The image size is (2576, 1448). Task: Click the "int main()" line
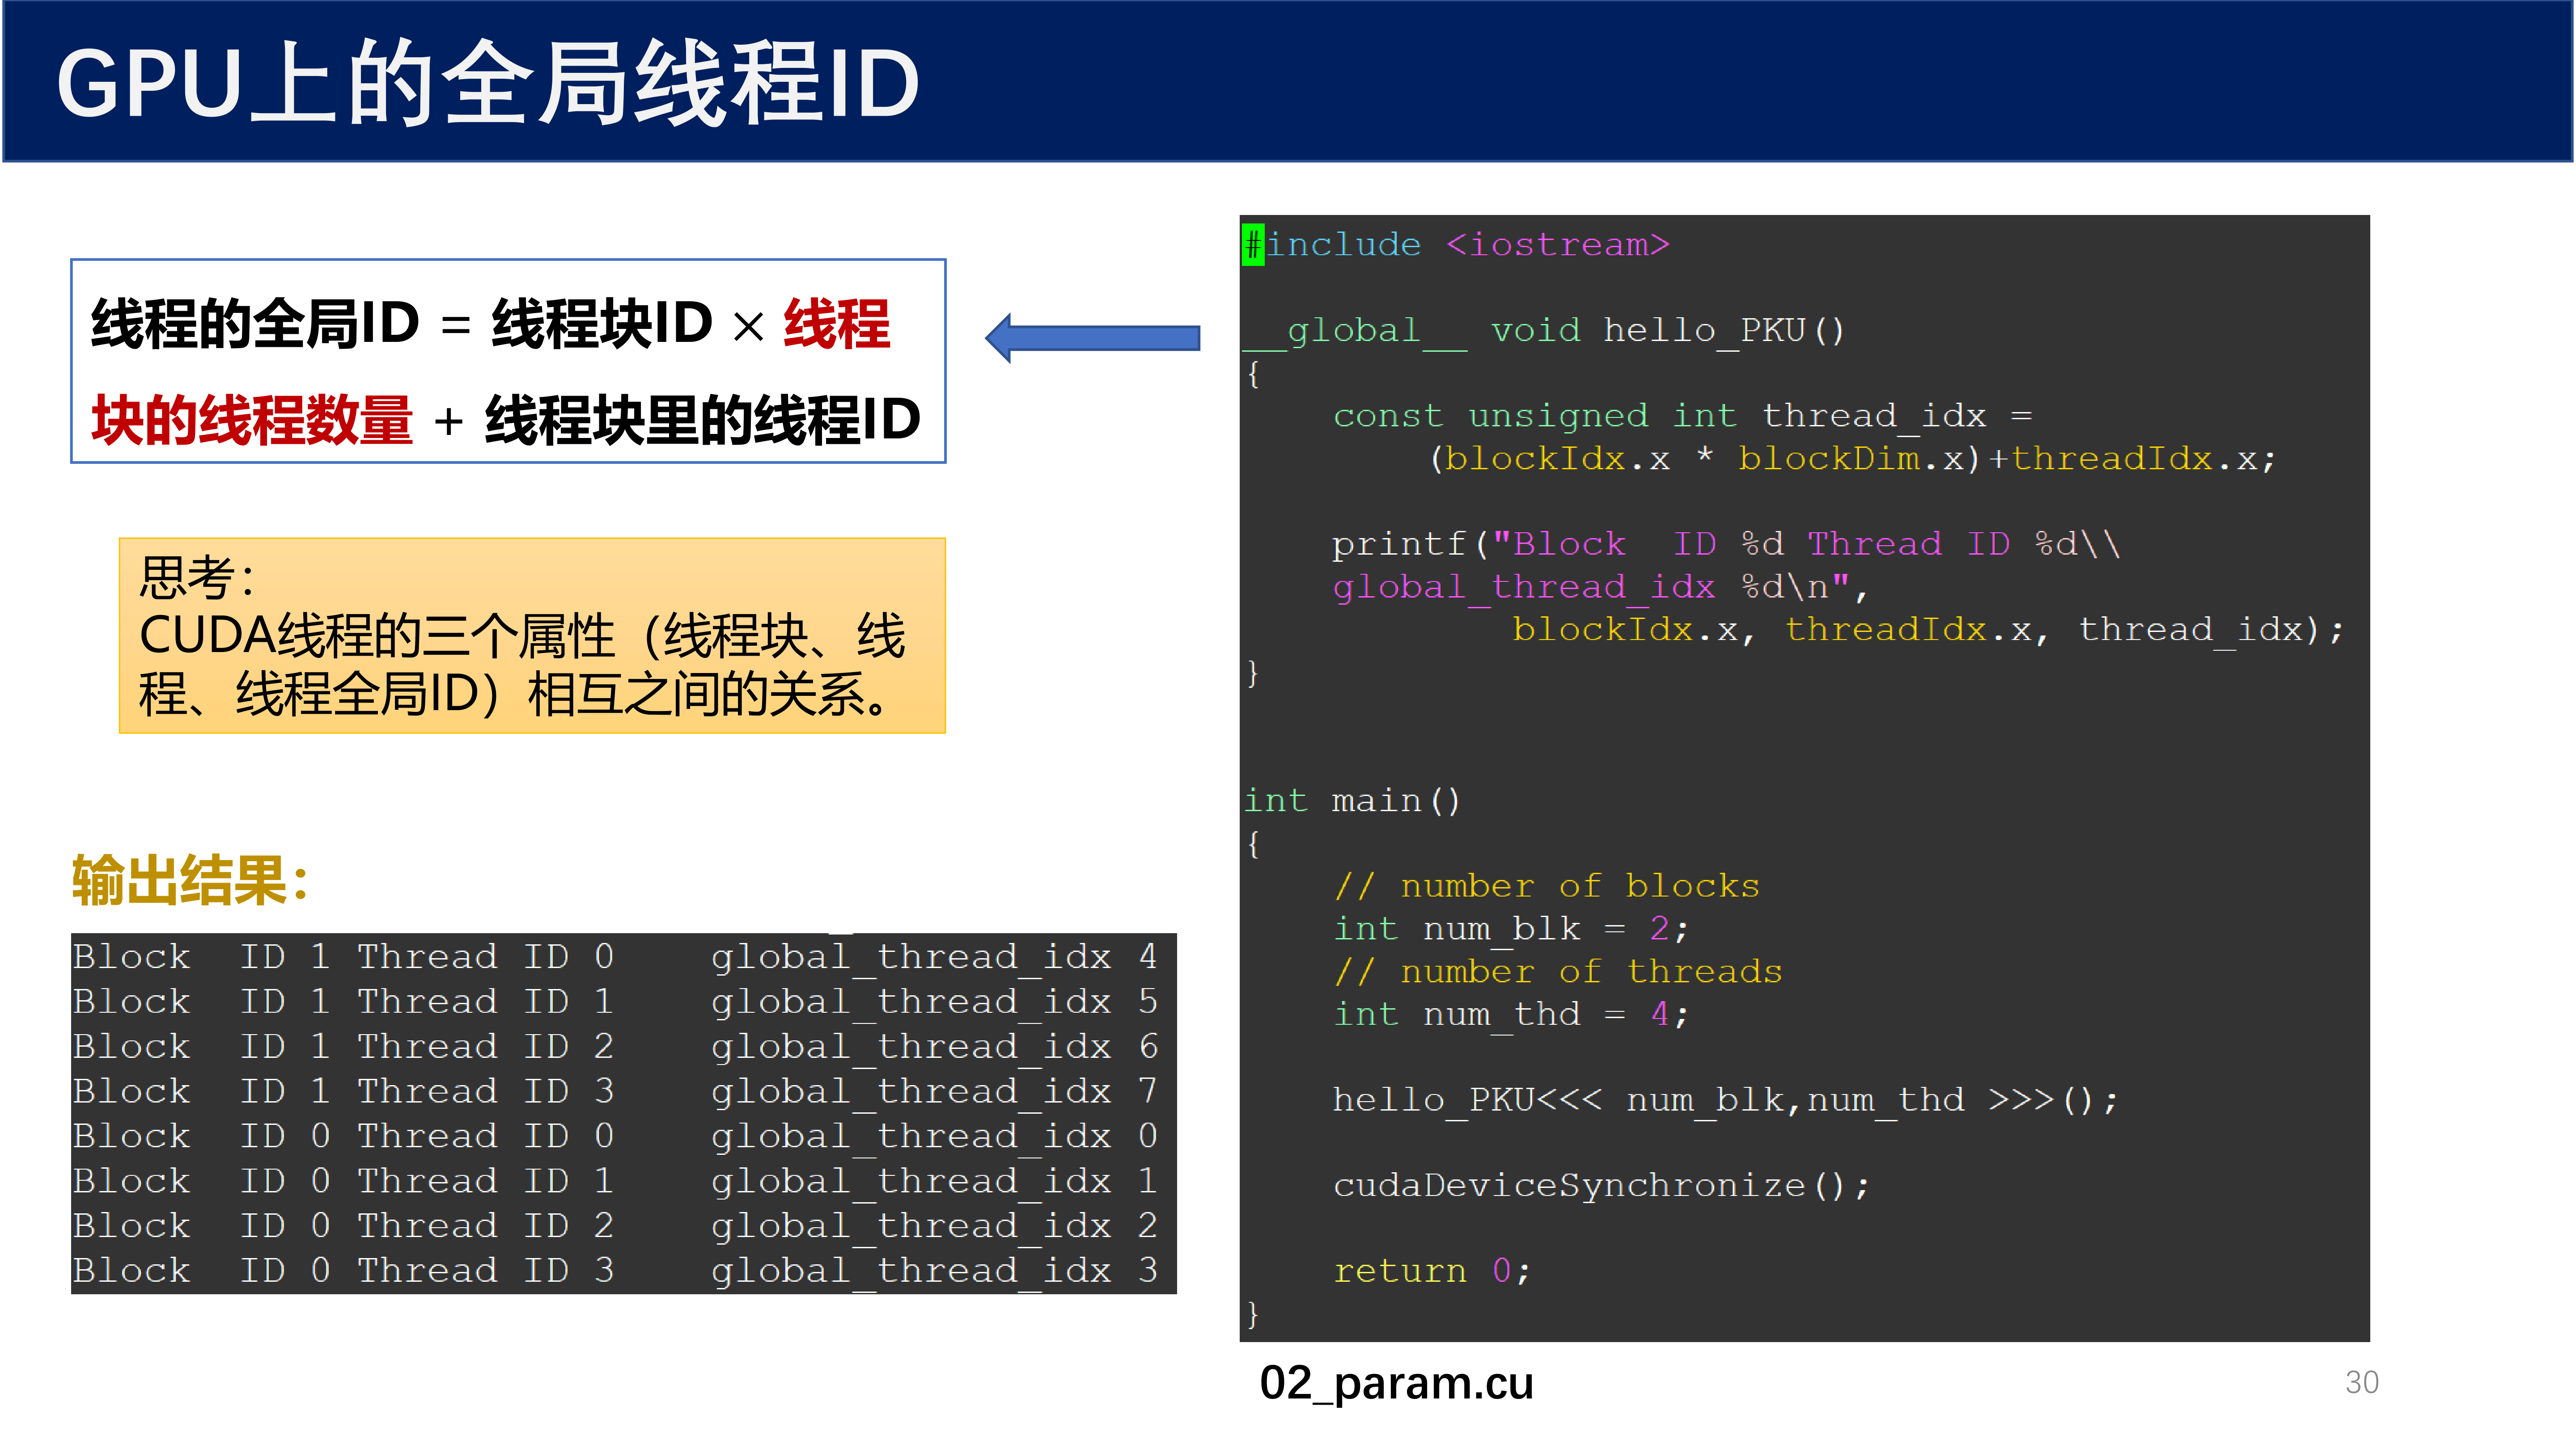1352,800
